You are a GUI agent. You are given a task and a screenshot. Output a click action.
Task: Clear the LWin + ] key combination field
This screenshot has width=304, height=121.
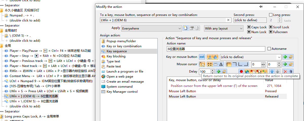pyautogui.click(x=228, y=20)
